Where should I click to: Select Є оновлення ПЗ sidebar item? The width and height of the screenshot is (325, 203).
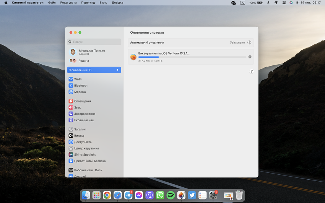point(94,70)
